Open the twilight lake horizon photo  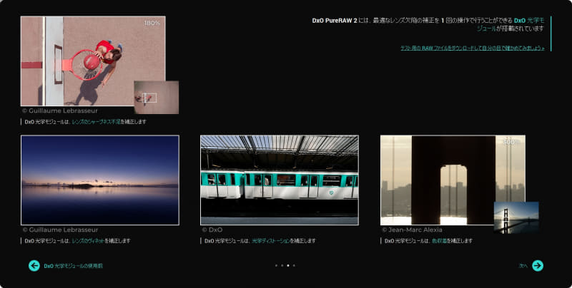(100, 180)
